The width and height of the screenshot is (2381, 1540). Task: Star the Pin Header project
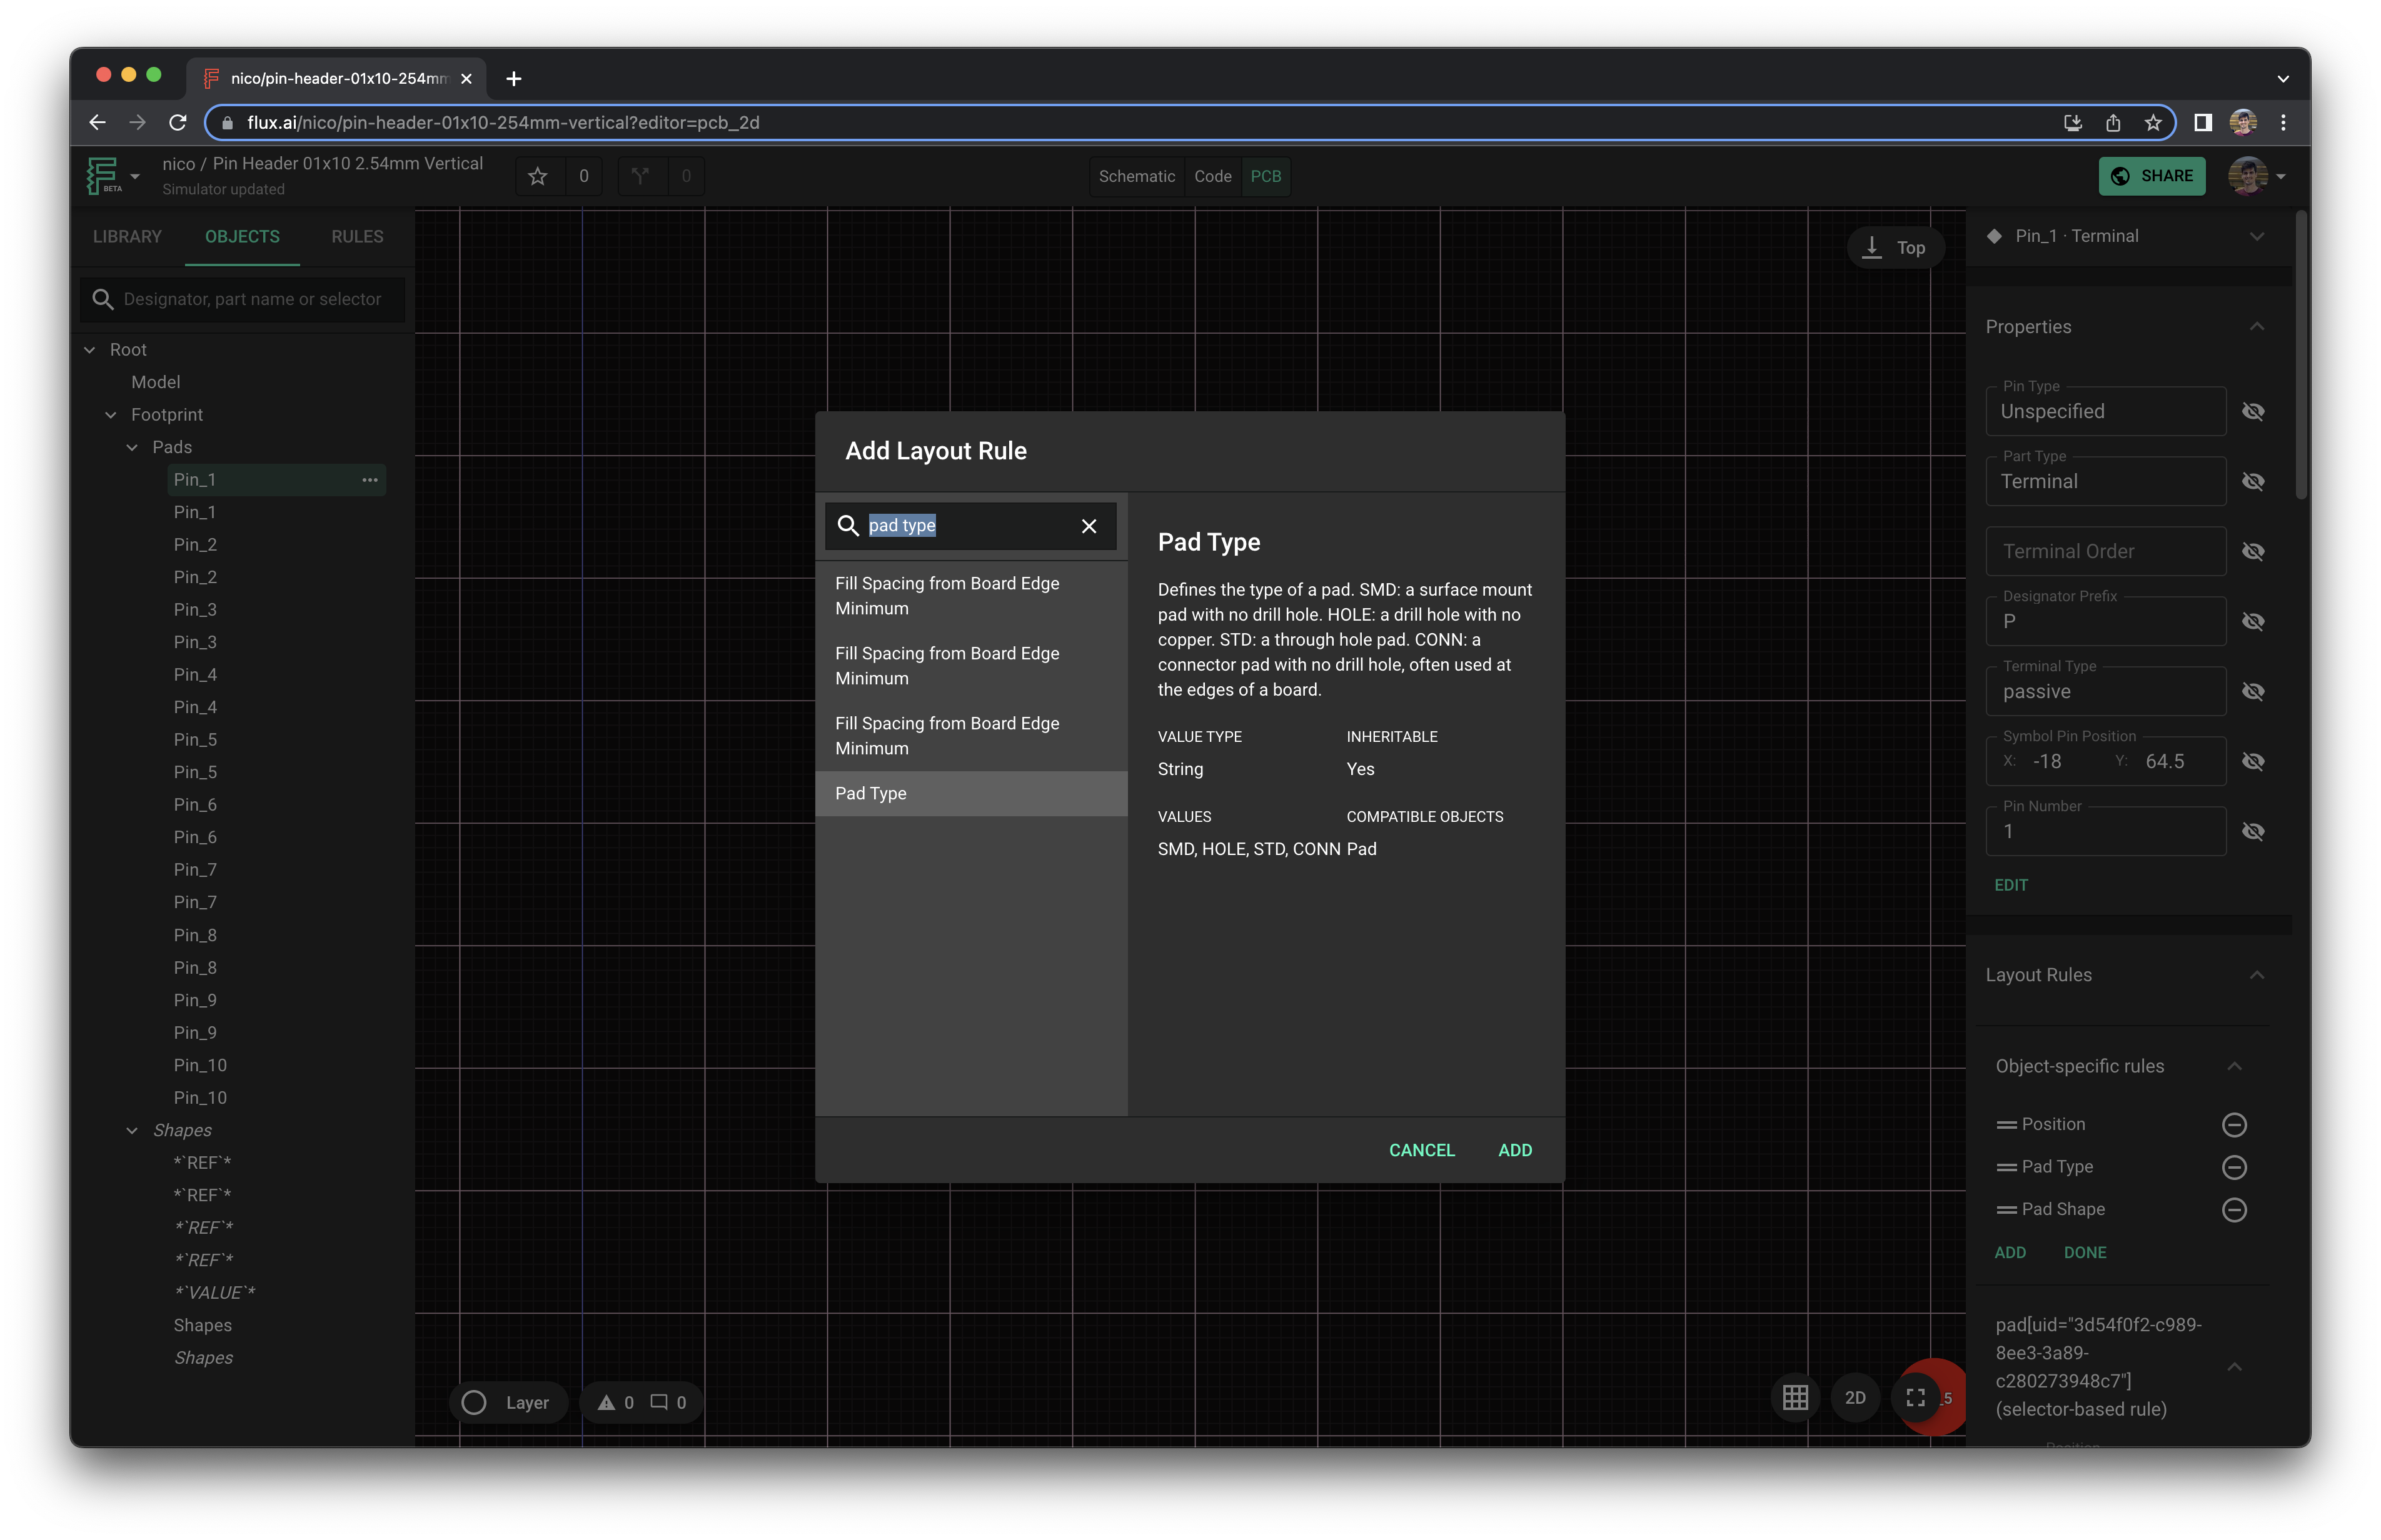pos(537,175)
